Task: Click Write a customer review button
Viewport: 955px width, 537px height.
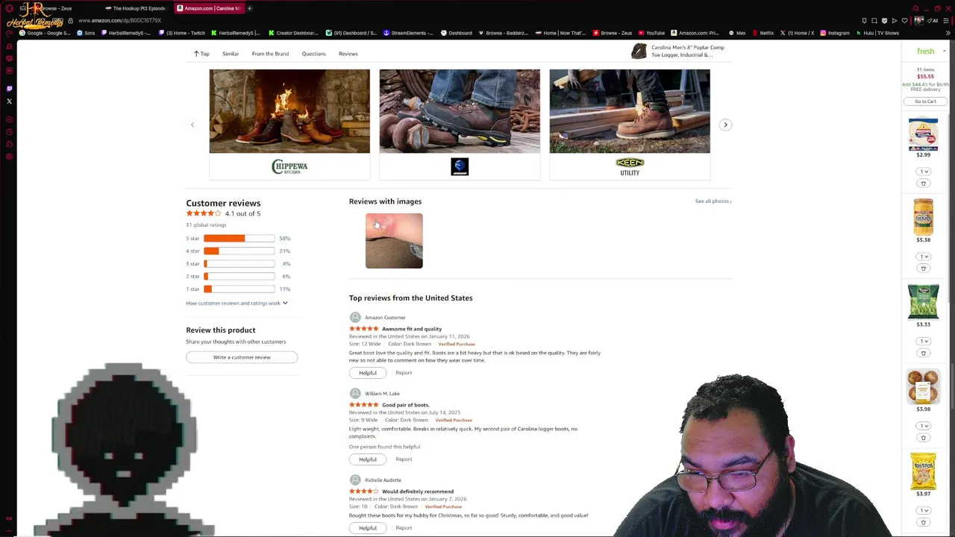Action: click(x=242, y=357)
